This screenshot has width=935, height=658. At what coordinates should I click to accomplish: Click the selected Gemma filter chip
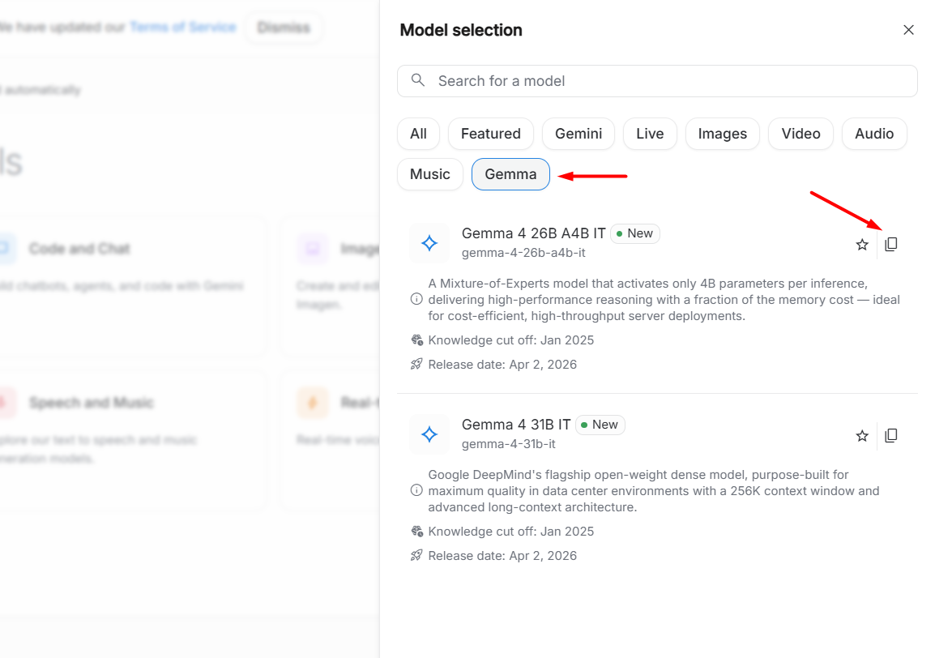pos(510,174)
